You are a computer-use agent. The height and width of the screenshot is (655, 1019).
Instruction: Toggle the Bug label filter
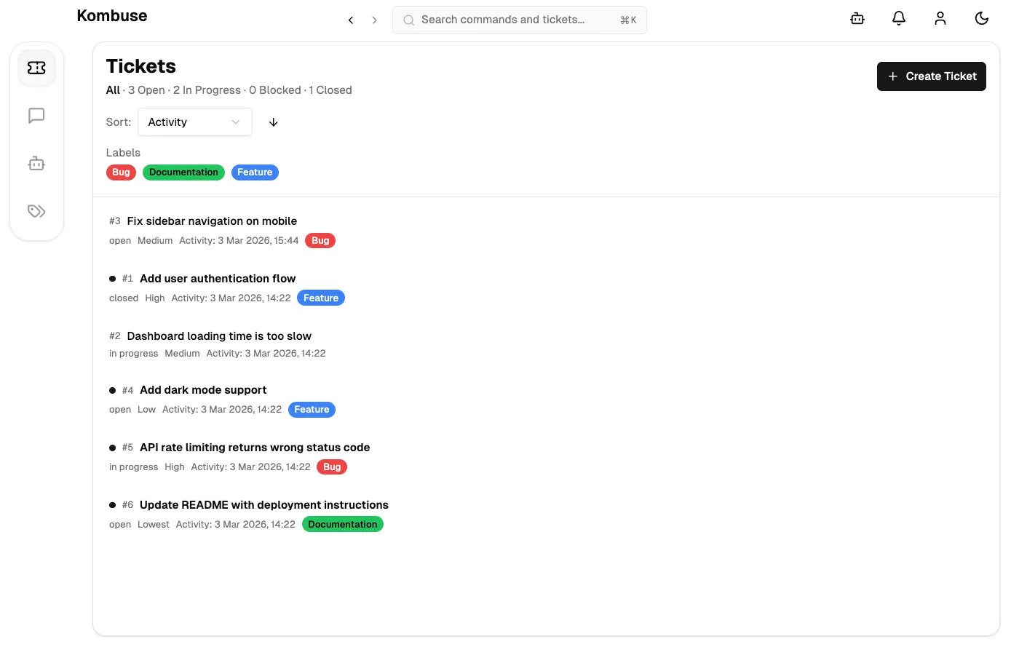(121, 172)
